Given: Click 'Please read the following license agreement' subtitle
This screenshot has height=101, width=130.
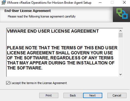Looking at the screenshot, I should 42,16.
